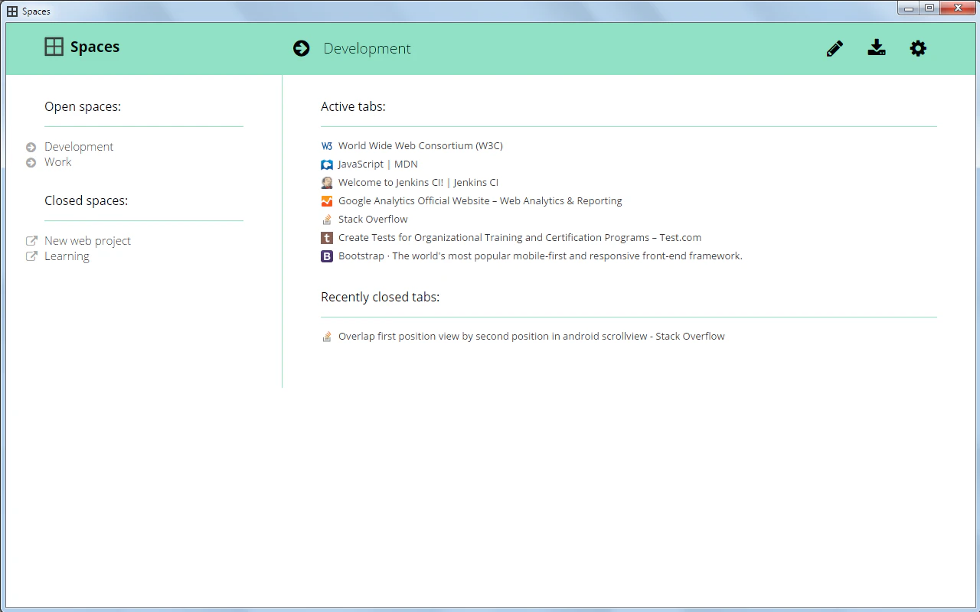The width and height of the screenshot is (980, 612).
Task: Open the Bootstrap front-end framework tab
Action: pos(541,256)
